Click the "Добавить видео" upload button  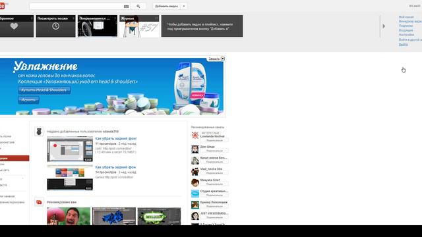click(167, 6)
